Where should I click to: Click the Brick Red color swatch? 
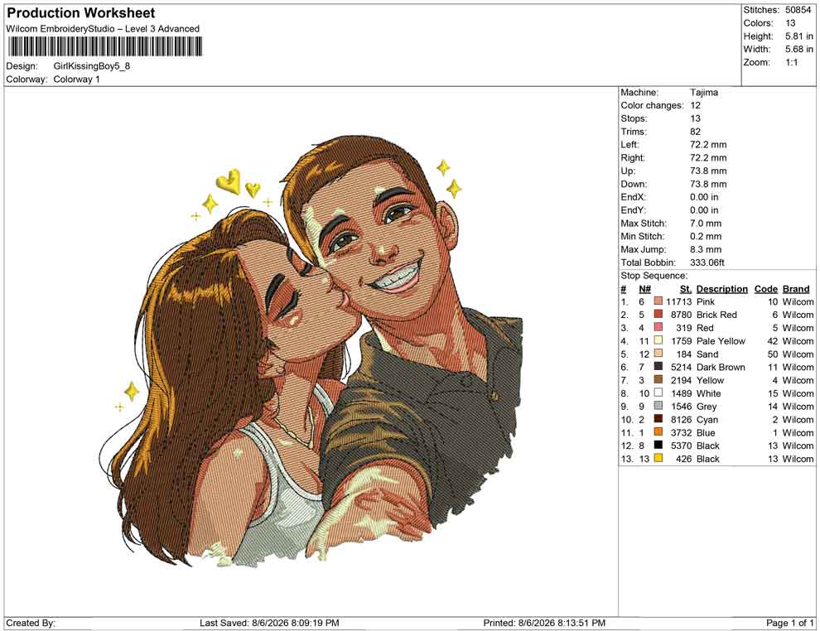[658, 314]
